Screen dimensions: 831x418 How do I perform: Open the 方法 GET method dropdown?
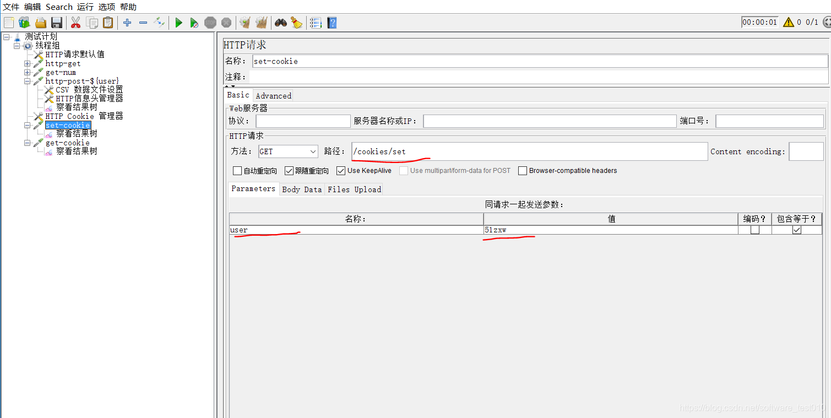(289, 151)
